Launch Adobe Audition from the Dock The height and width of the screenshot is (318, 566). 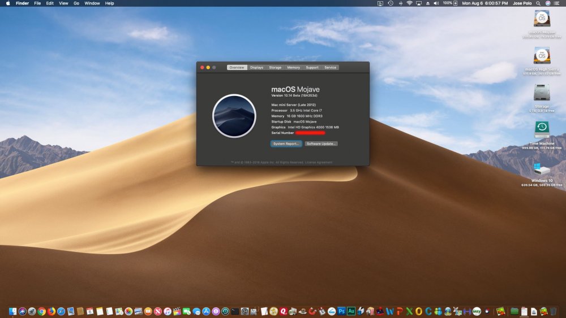click(x=351, y=311)
